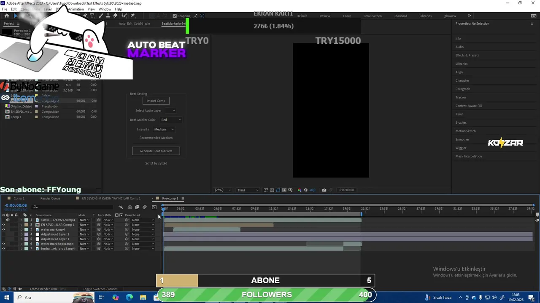Click the channel and color management icon
Viewport: 540px width, 303px height.
point(300,190)
